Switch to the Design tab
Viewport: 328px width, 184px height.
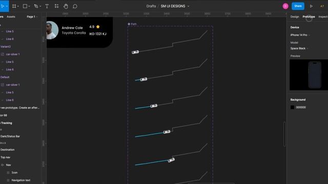pos(295,17)
